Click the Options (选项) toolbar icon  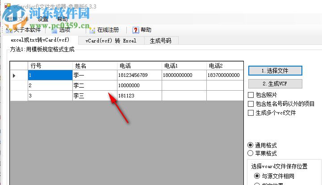[x=54, y=30]
